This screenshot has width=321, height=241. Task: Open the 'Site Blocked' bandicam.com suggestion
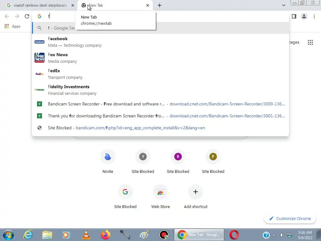coord(160,128)
